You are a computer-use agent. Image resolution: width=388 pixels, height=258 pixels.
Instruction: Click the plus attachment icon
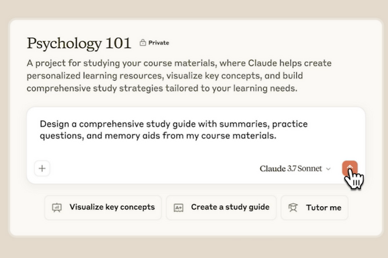(x=42, y=168)
